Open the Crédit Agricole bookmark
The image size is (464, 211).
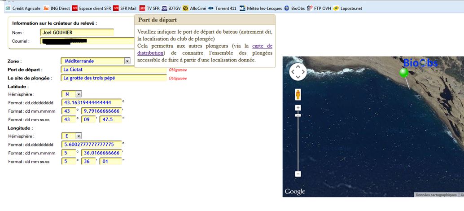point(23,8)
